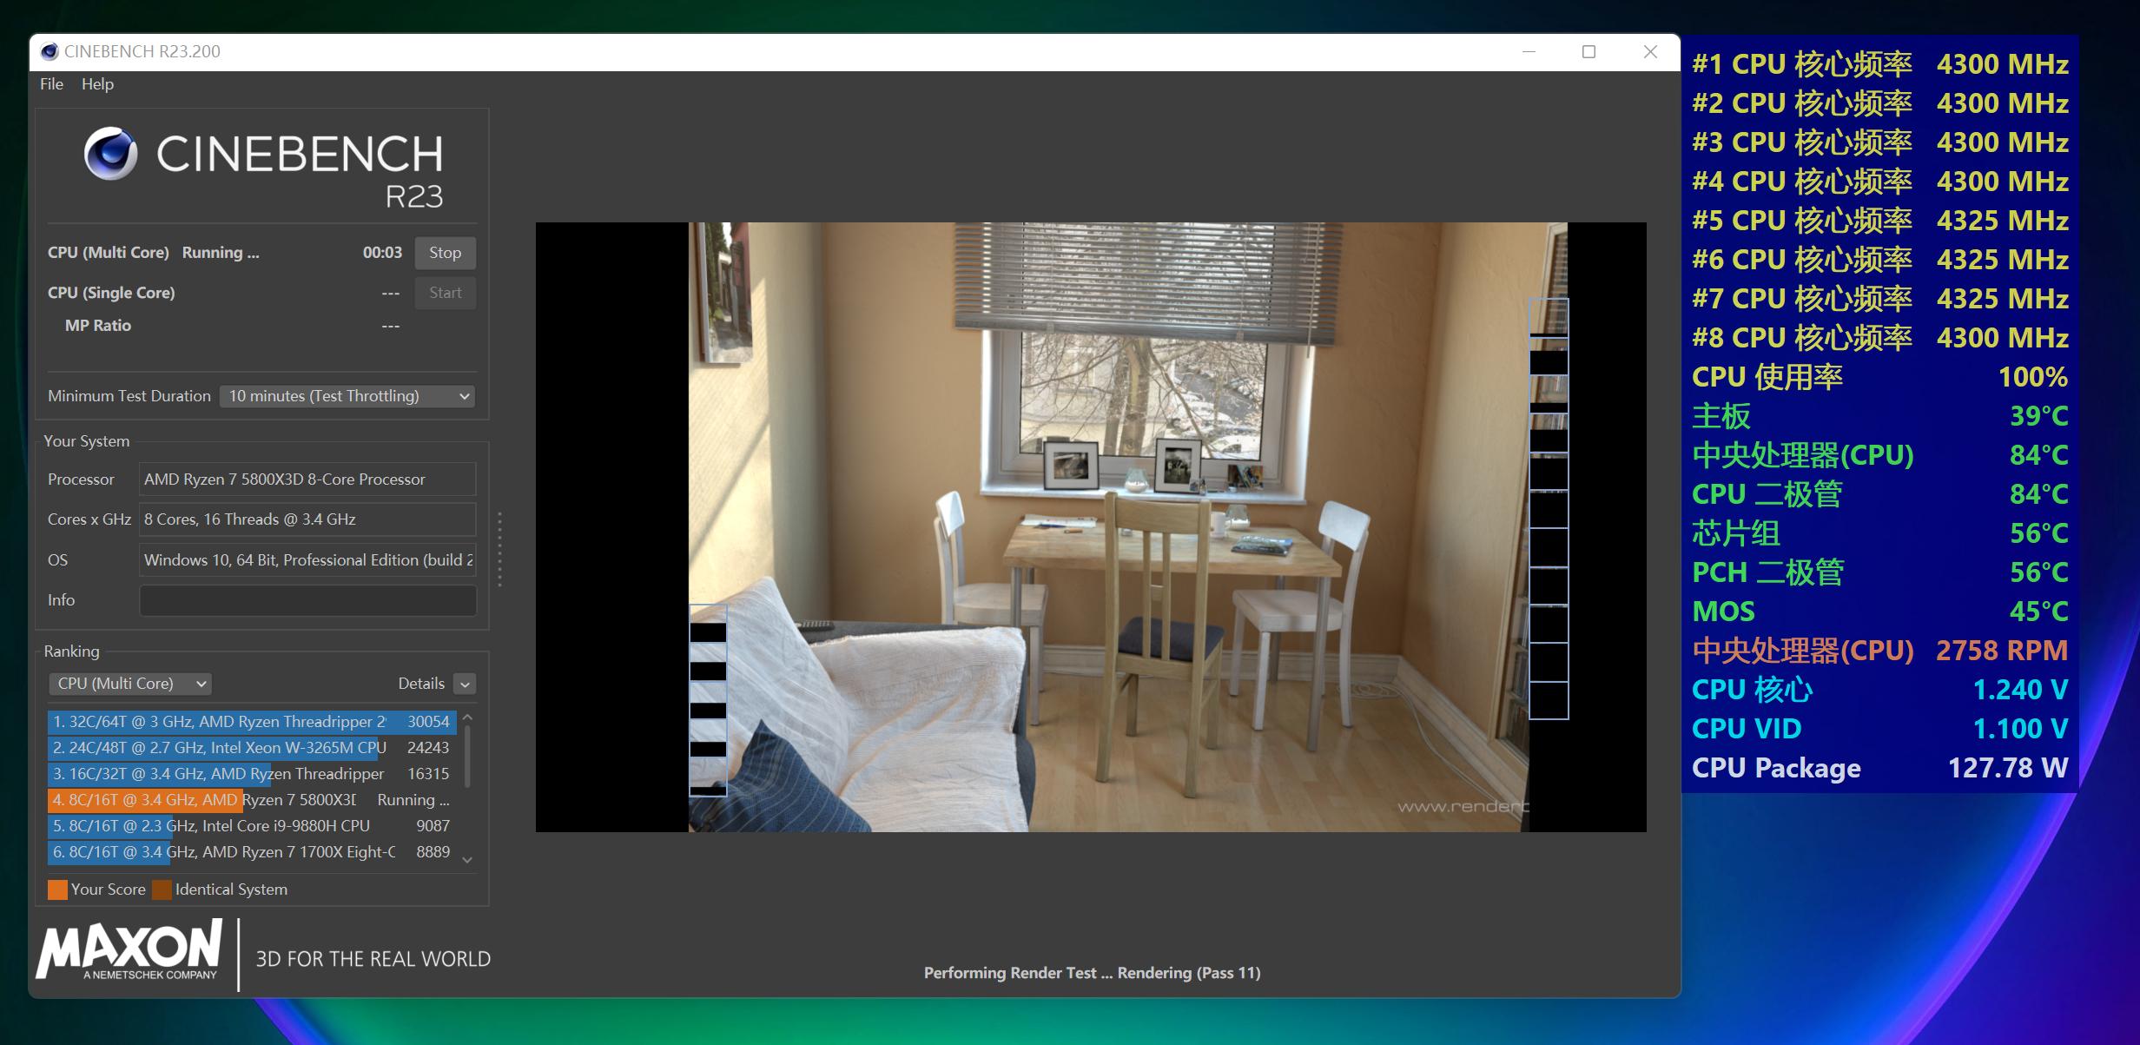Click the orange Your Score swatch

[57, 890]
